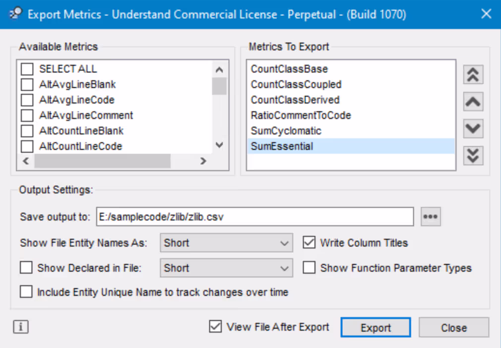Select CountClassCoupled in Metrics To Export
The image size is (501, 348).
point(351,84)
